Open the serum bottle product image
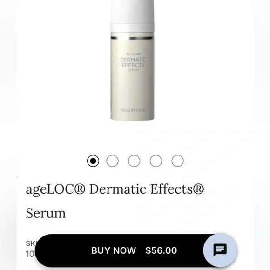The image size is (270, 270). point(132,60)
